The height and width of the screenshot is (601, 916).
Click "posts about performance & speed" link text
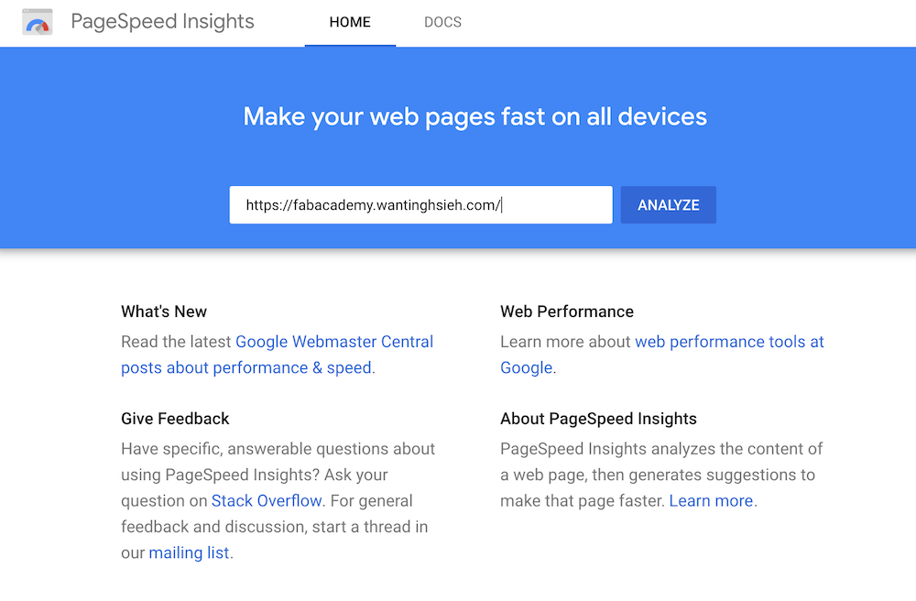246,367
